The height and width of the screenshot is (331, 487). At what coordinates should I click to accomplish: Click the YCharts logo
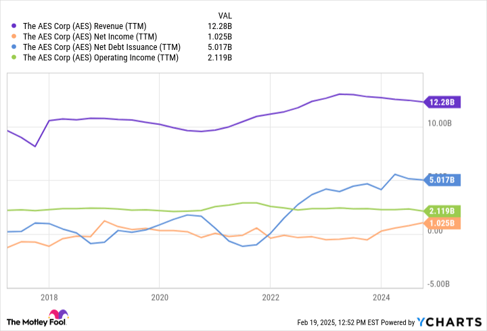(x=449, y=322)
